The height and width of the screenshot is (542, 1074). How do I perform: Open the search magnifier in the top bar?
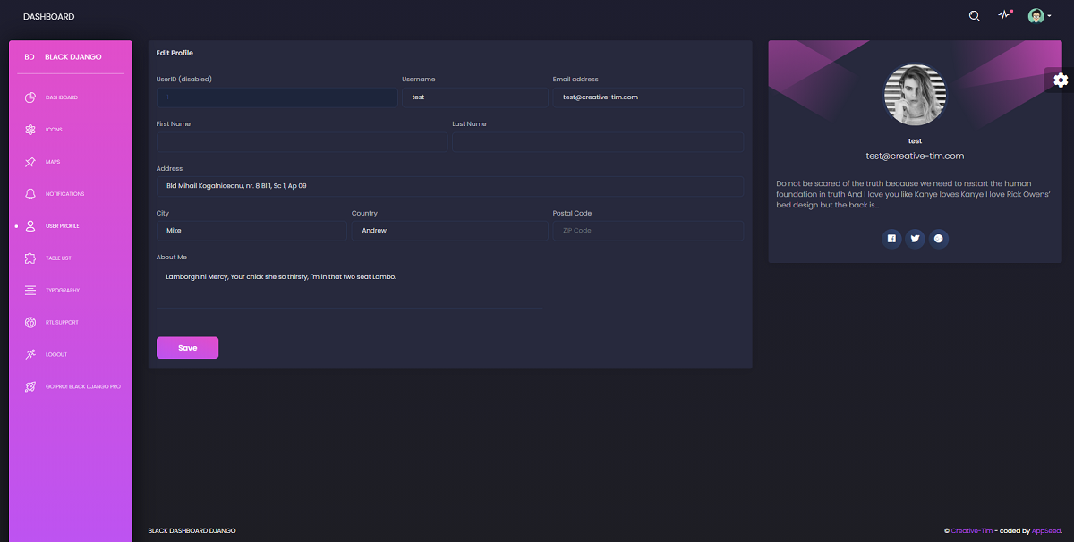tap(975, 16)
